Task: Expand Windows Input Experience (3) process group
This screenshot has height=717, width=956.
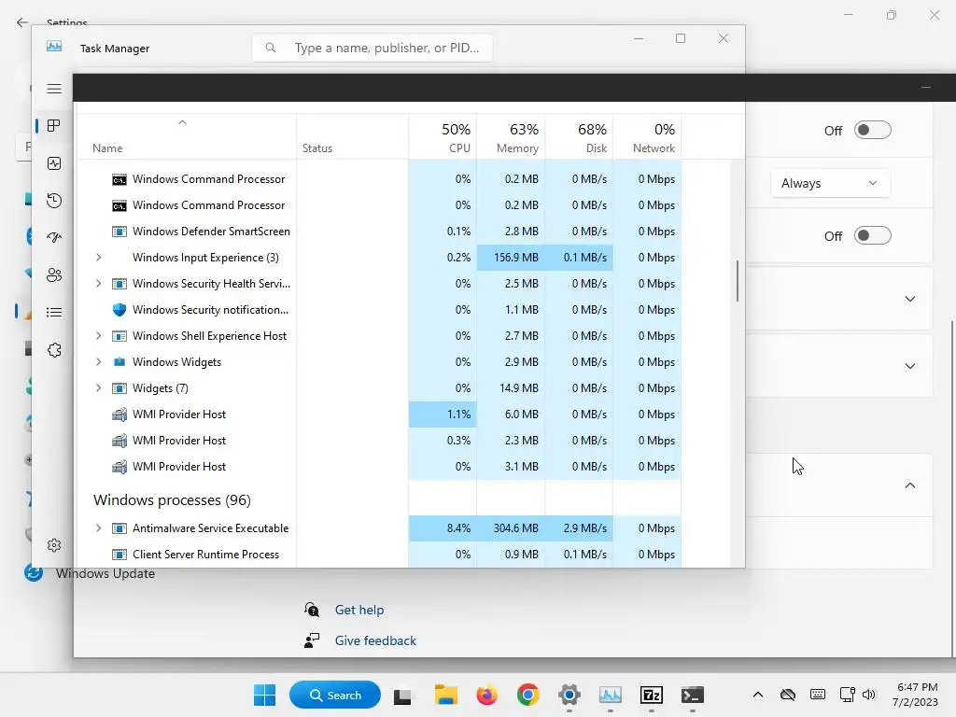Action: pos(98,258)
